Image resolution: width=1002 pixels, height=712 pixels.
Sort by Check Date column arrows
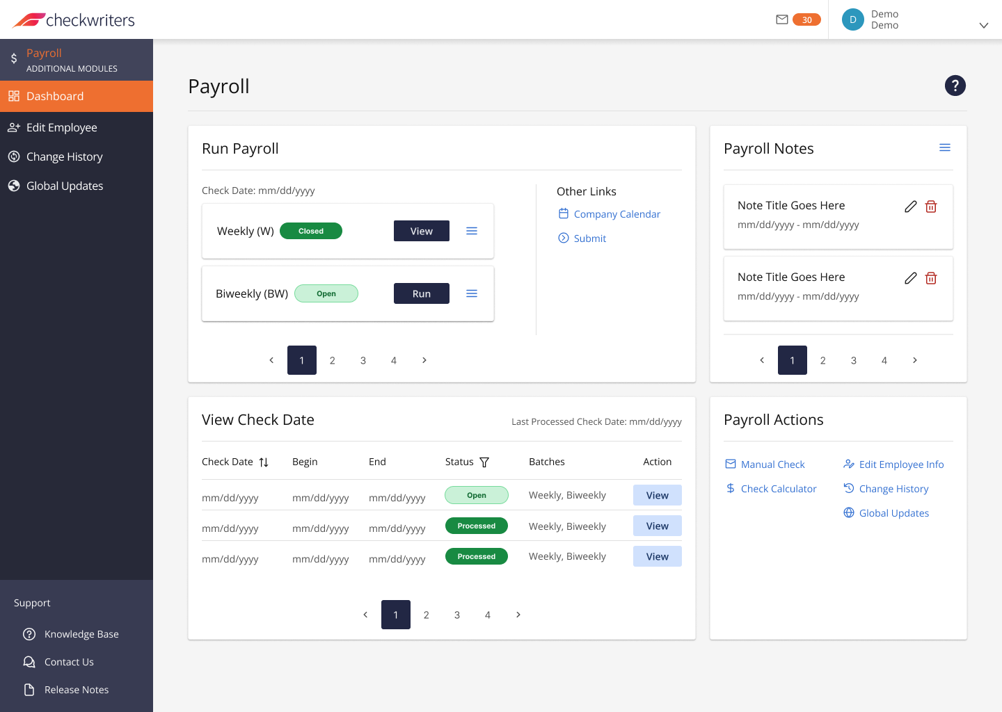[x=264, y=462]
